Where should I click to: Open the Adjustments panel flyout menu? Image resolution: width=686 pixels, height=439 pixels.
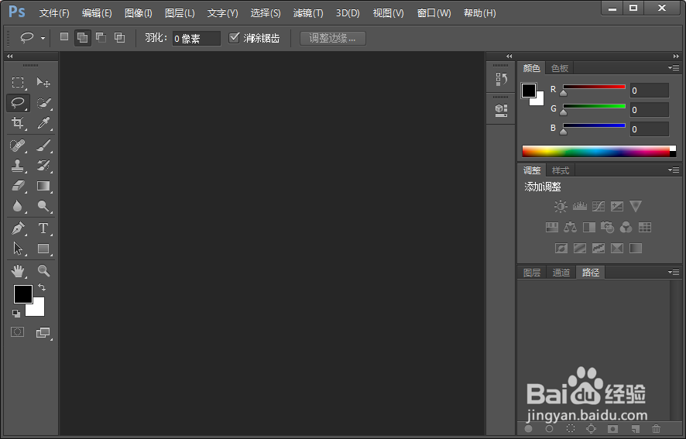[x=674, y=170]
